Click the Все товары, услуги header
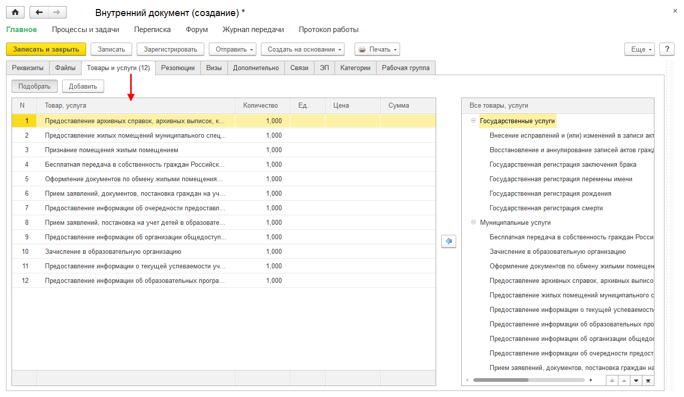684x397 pixels. click(x=558, y=106)
